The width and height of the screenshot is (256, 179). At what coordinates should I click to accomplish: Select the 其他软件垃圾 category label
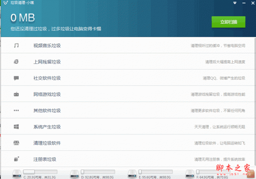pos(47,110)
